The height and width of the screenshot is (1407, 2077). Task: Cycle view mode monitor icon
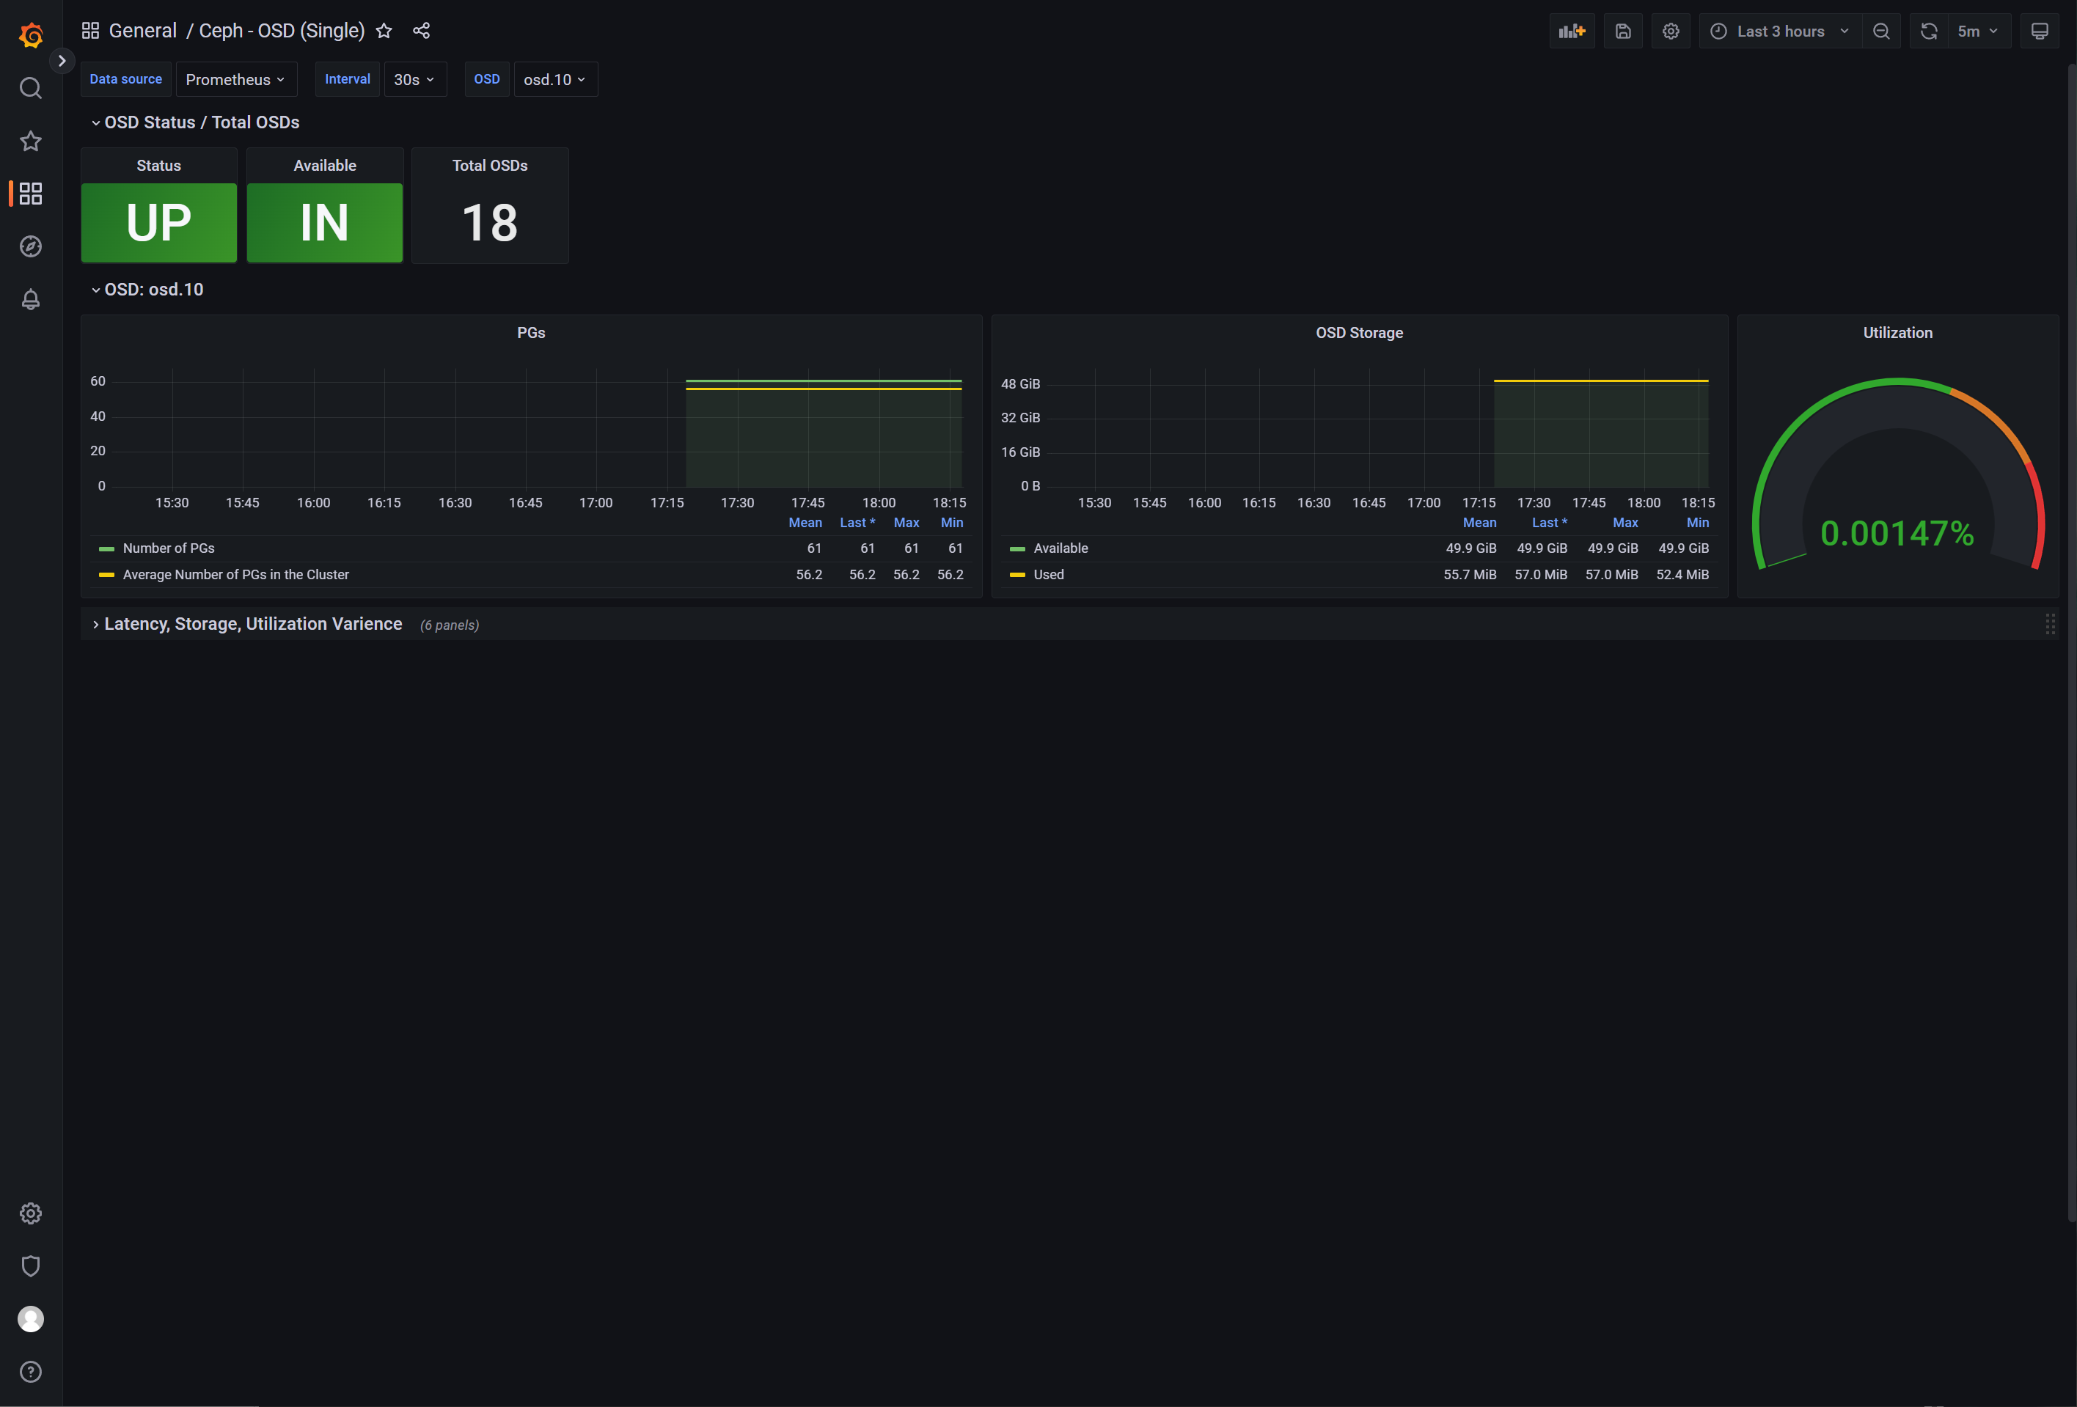coord(2040,32)
